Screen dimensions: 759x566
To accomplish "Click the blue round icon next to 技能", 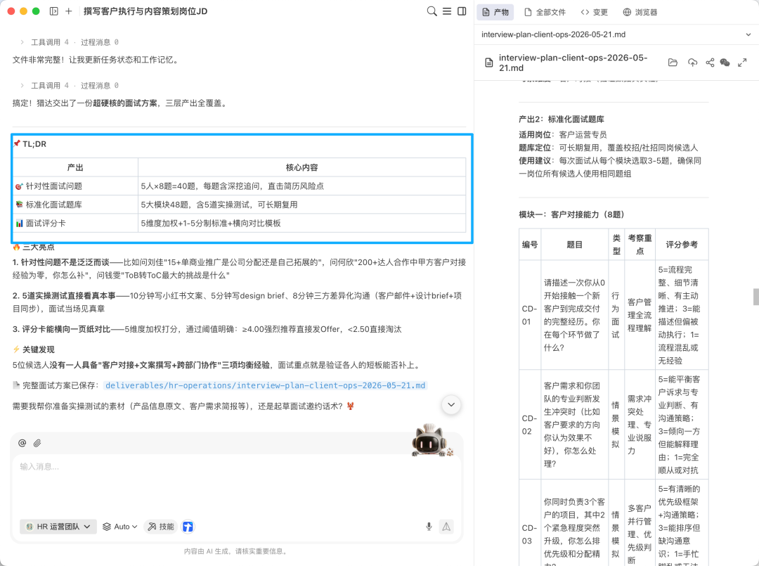I will pos(188,527).
